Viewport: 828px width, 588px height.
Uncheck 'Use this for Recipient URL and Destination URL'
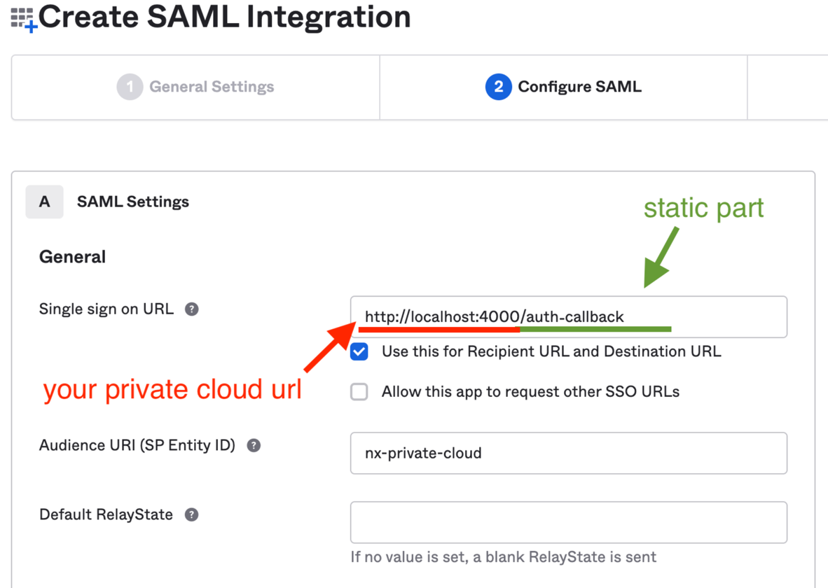pos(359,351)
